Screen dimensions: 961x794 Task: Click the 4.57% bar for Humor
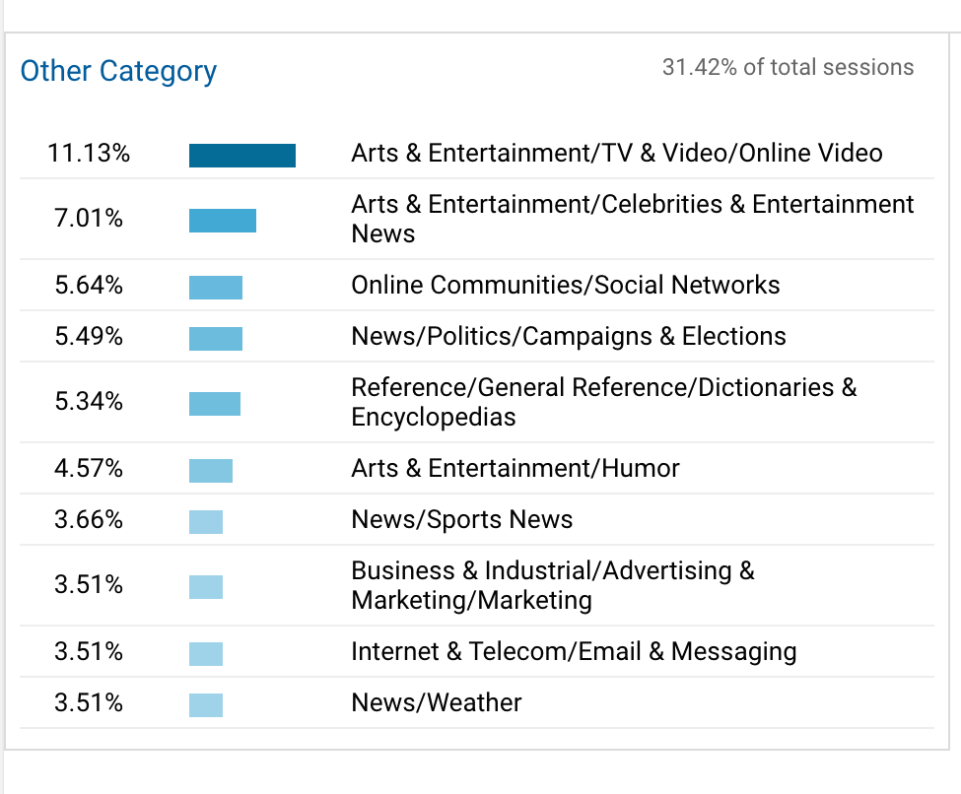(210, 471)
